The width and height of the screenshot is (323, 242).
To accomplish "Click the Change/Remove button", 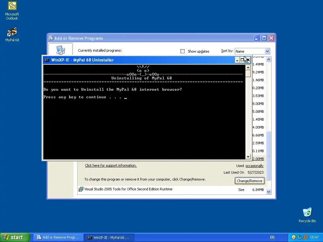I will click(x=250, y=181).
